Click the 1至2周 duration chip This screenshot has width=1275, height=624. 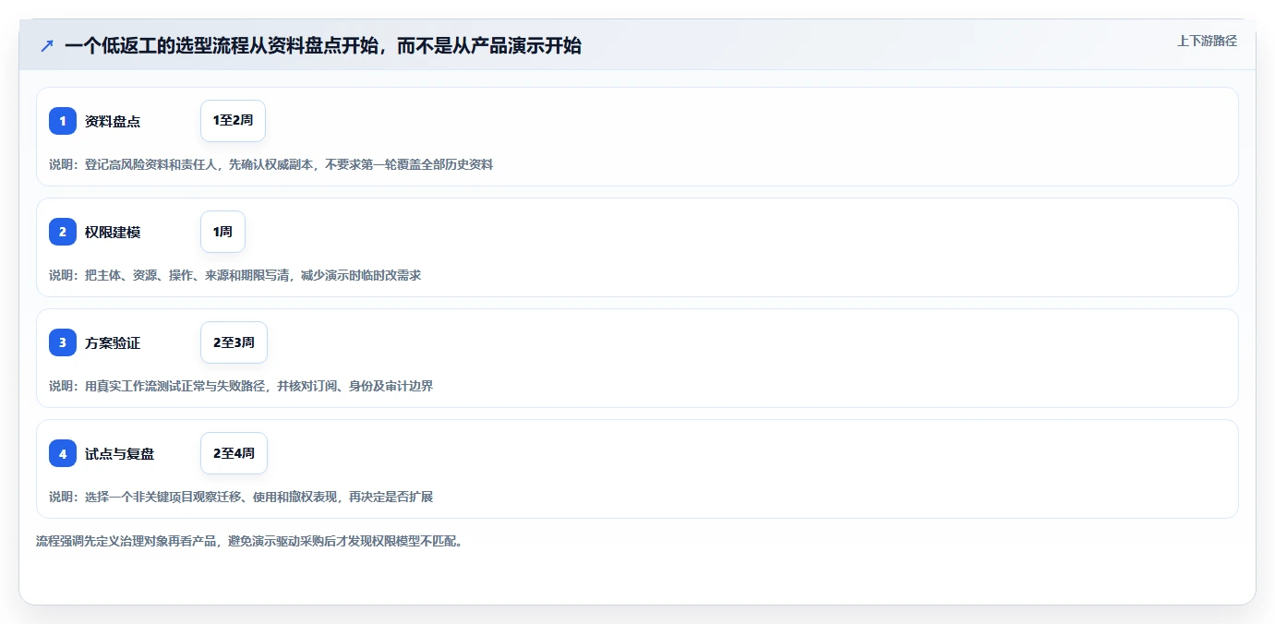click(233, 121)
